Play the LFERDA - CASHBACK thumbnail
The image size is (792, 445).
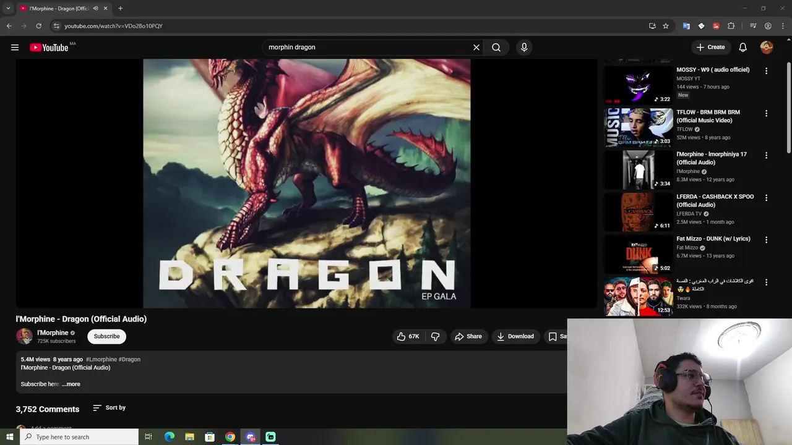638,211
